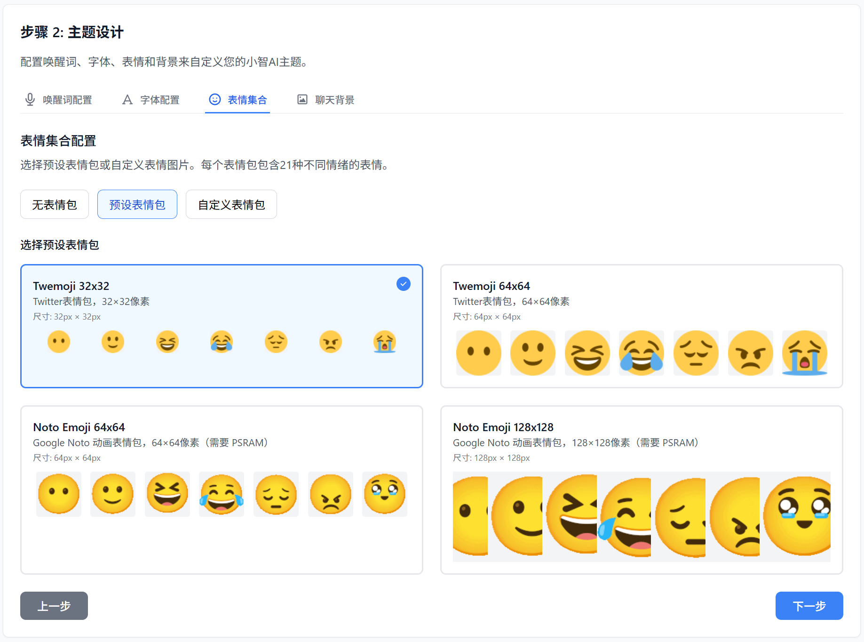Select the Noto Emoji 128x128 pack title
This screenshot has width=864, height=642.
[x=503, y=427]
